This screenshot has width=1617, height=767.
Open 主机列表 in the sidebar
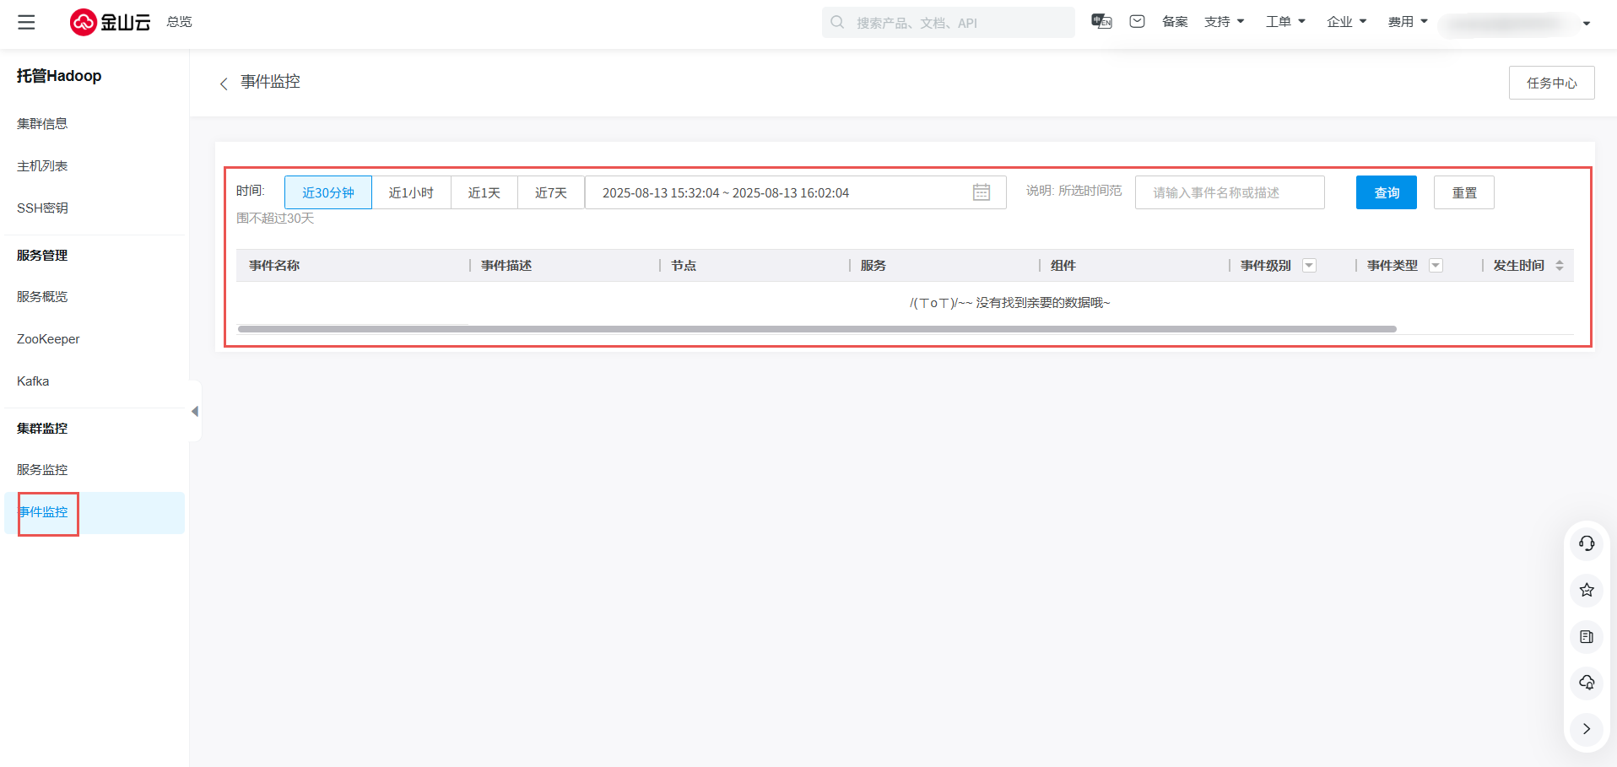(42, 166)
